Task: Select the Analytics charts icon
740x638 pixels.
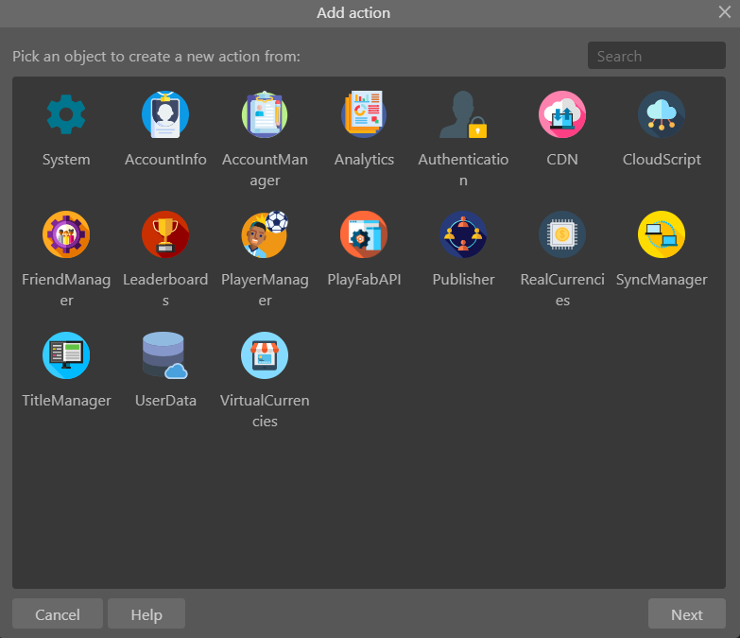Action: [364, 114]
